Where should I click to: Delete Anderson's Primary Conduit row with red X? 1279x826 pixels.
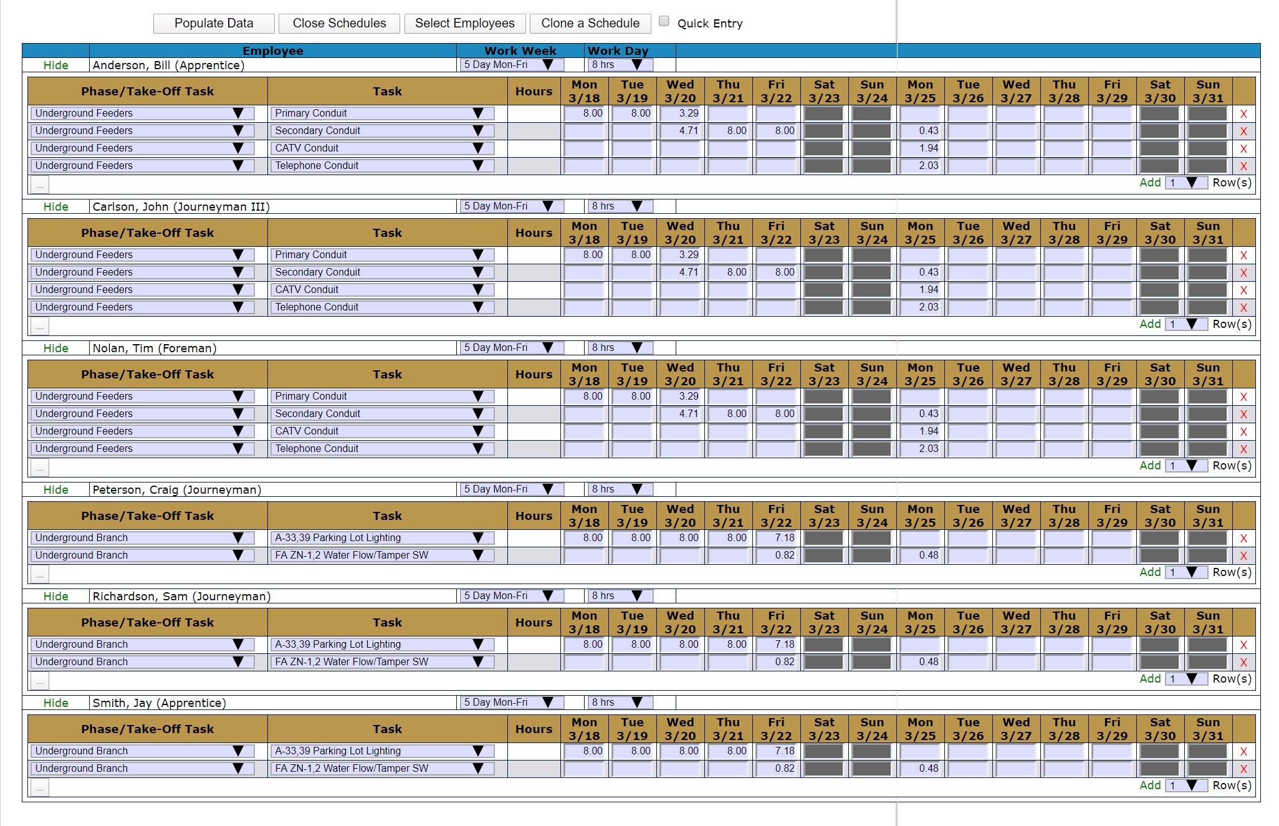(x=1243, y=113)
